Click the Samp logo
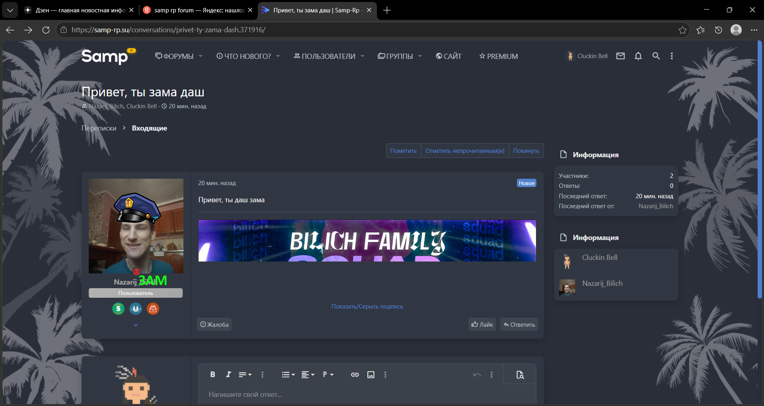The height and width of the screenshot is (406, 764). 108,56
